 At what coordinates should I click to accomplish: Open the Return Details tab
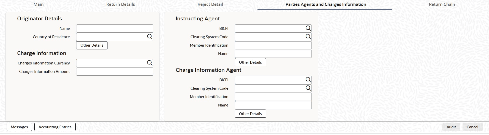(x=120, y=4)
